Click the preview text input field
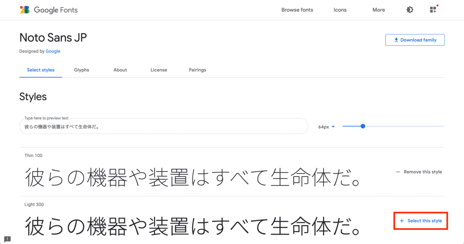The width and height of the screenshot is (464, 244). click(x=164, y=126)
